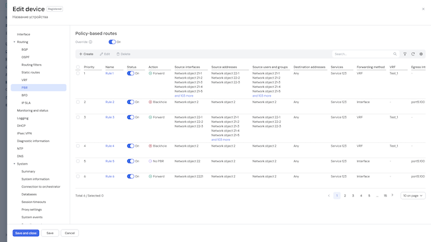Tick the select-all header checkbox
This screenshot has height=242, width=431.
coord(78,67)
